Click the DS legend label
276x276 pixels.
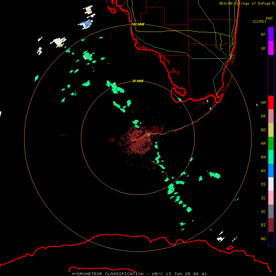point(263,184)
